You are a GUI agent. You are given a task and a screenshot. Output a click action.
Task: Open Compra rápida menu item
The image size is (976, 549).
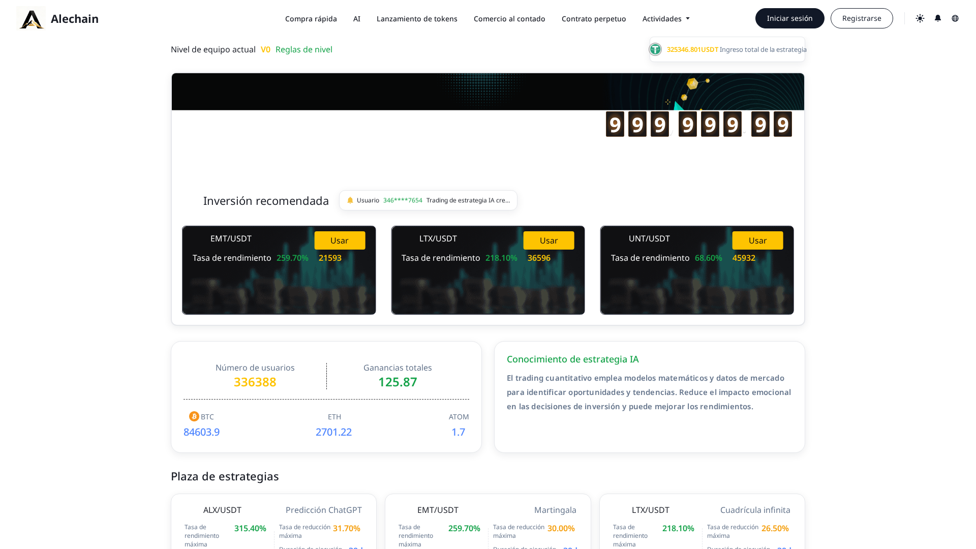[311, 19]
